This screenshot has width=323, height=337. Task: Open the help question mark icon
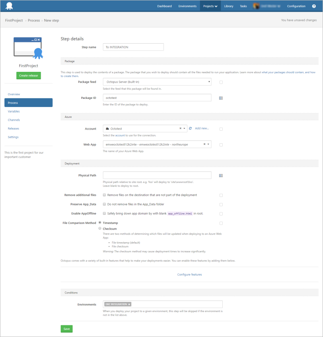(314, 6)
